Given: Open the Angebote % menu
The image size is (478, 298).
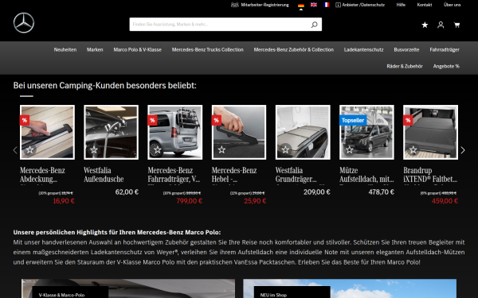Looking at the screenshot, I should [446, 66].
